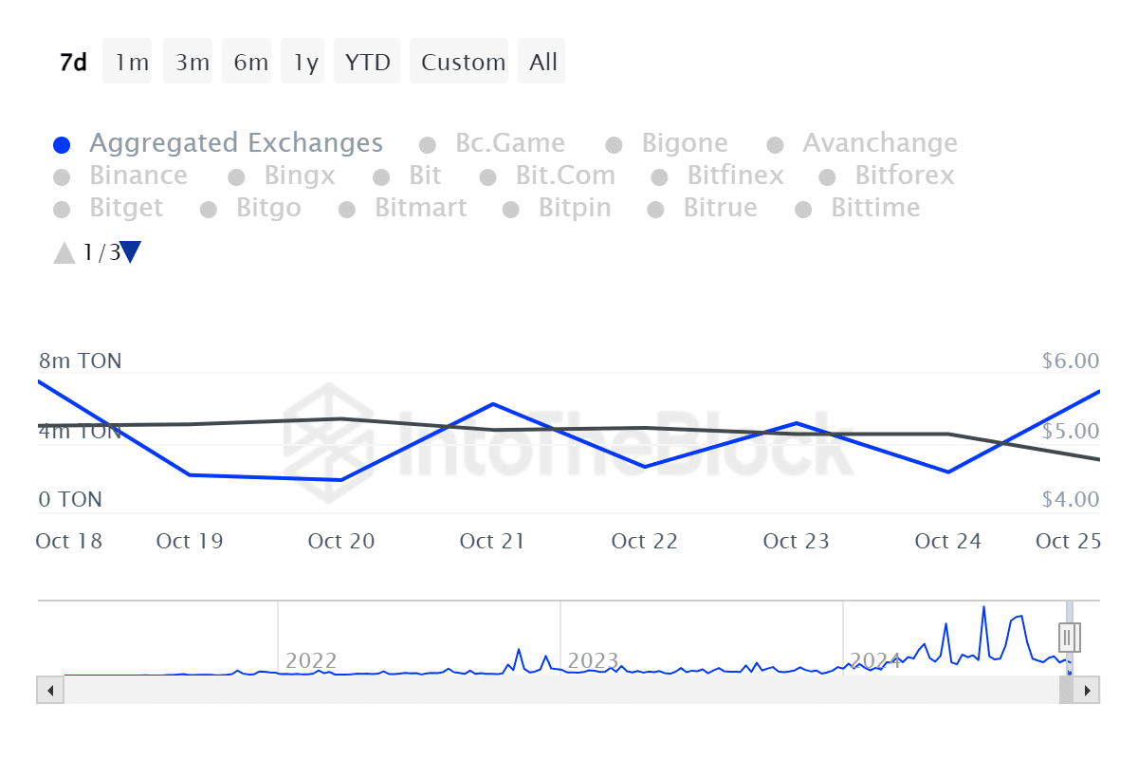Select the YTD time range

(x=367, y=63)
